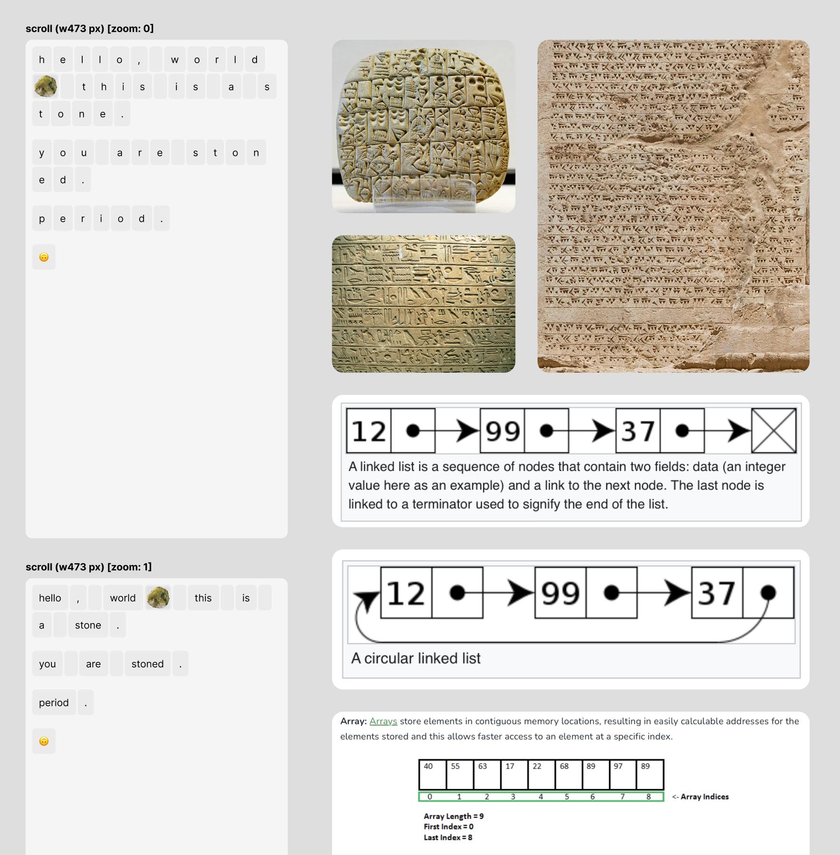Click the "hello" word token

tap(50, 598)
